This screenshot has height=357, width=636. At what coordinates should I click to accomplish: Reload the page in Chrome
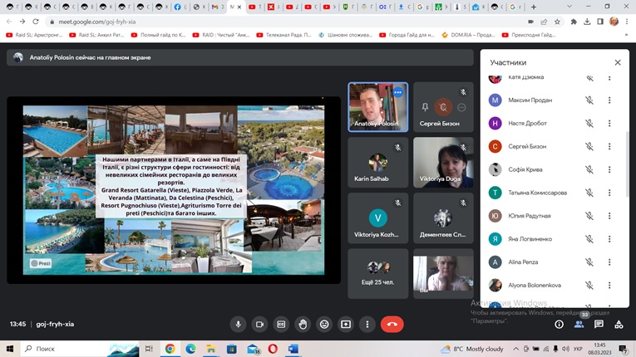point(36,22)
